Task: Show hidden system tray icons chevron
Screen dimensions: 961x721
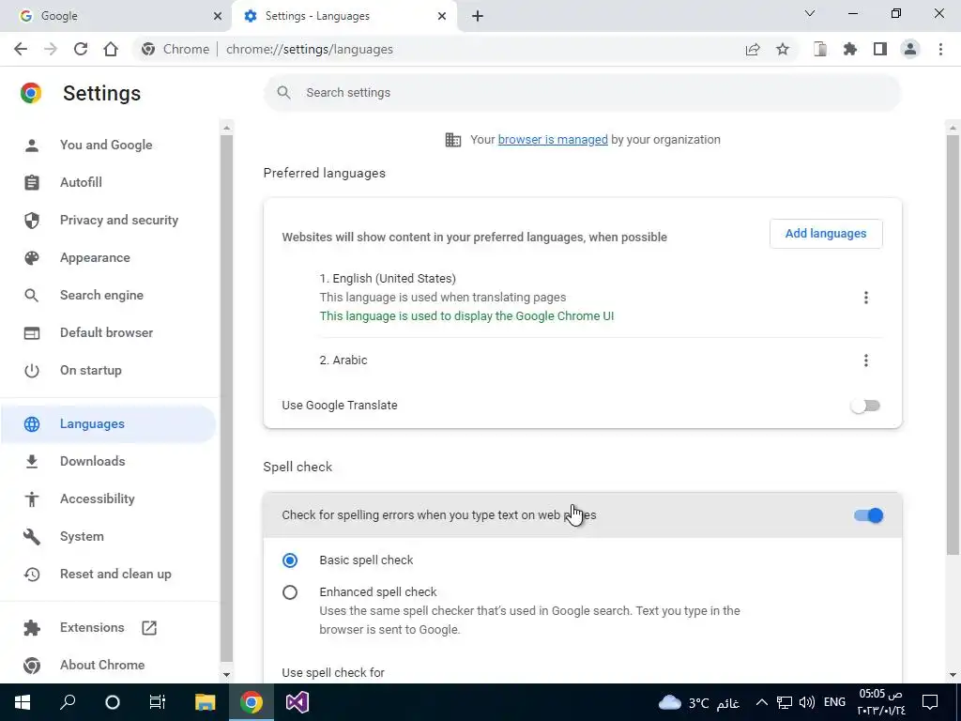Action: (x=761, y=702)
